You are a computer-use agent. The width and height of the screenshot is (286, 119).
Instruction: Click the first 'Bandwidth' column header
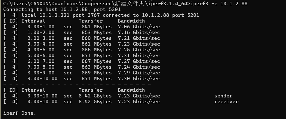tap(131, 21)
